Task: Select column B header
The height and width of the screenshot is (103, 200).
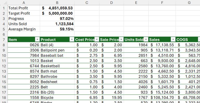Action: (x=57, y=3)
